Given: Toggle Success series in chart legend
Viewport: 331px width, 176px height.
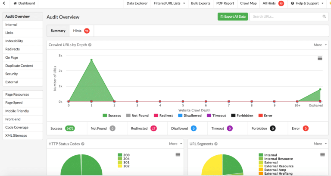Looking at the screenshot, I should click(x=112, y=116).
